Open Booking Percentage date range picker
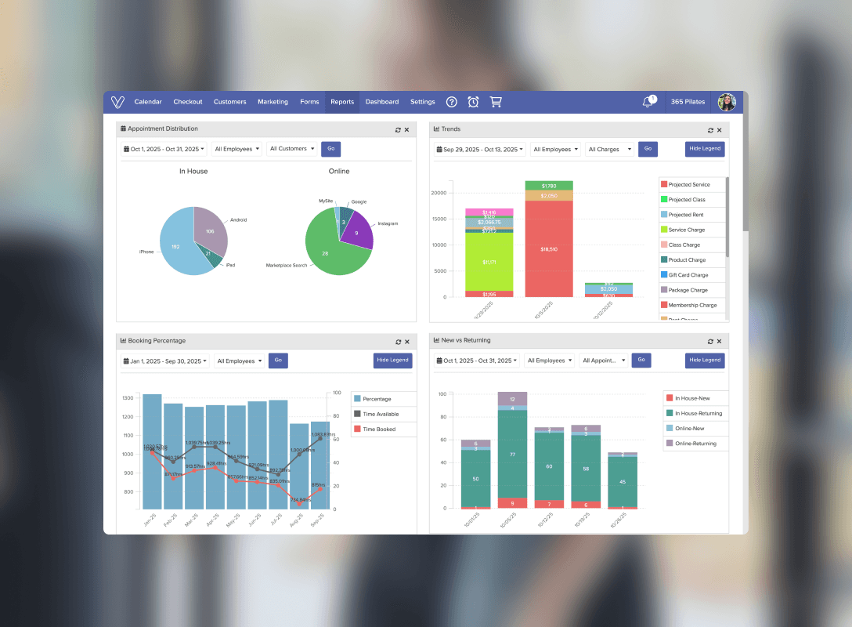 pyautogui.click(x=164, y=361)
